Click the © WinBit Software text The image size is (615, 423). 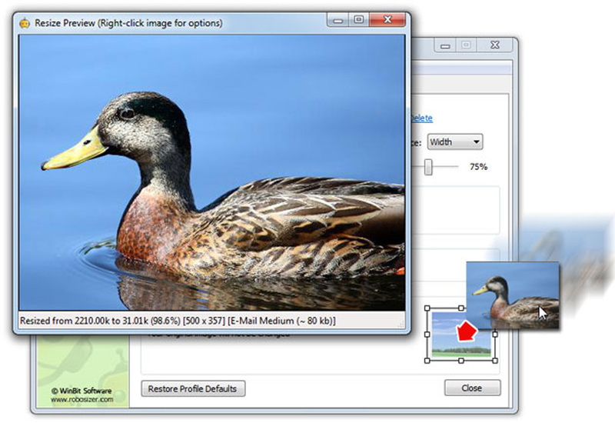pos(81,391)
